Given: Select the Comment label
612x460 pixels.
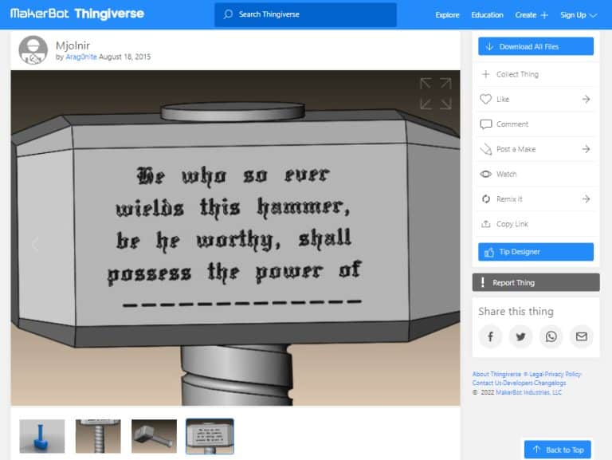Looking at the screenshot, I should point(512,124).
